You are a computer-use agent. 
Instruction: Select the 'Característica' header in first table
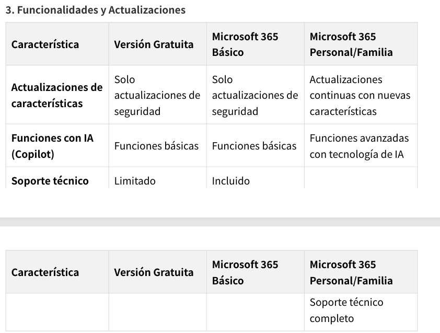pyautogui.click(x=45, y=44)
